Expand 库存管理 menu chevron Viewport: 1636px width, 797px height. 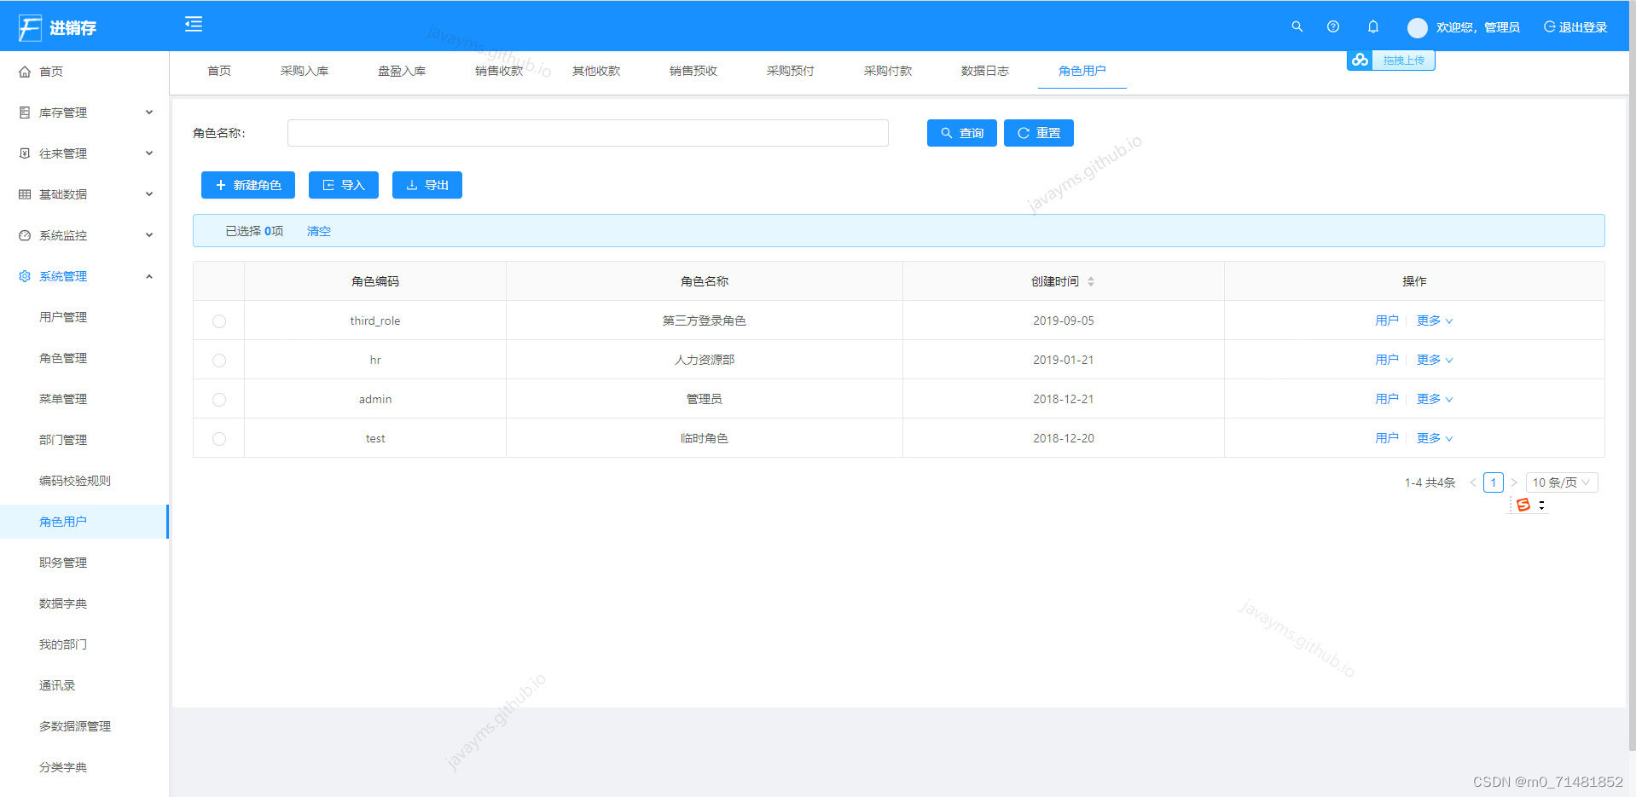click(x=149, y=113)
